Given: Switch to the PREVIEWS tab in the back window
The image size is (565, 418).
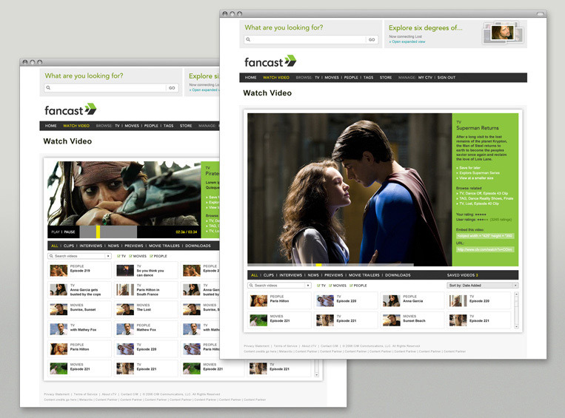Looking at the screenshot, I should click(134, 246).
